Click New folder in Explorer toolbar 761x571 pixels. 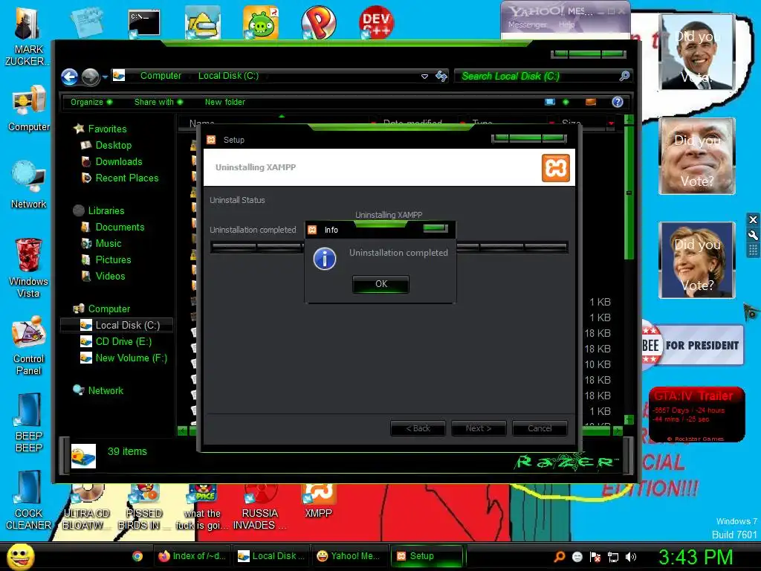[224, 102]
